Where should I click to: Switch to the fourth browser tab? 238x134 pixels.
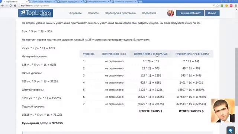[97, 1]
